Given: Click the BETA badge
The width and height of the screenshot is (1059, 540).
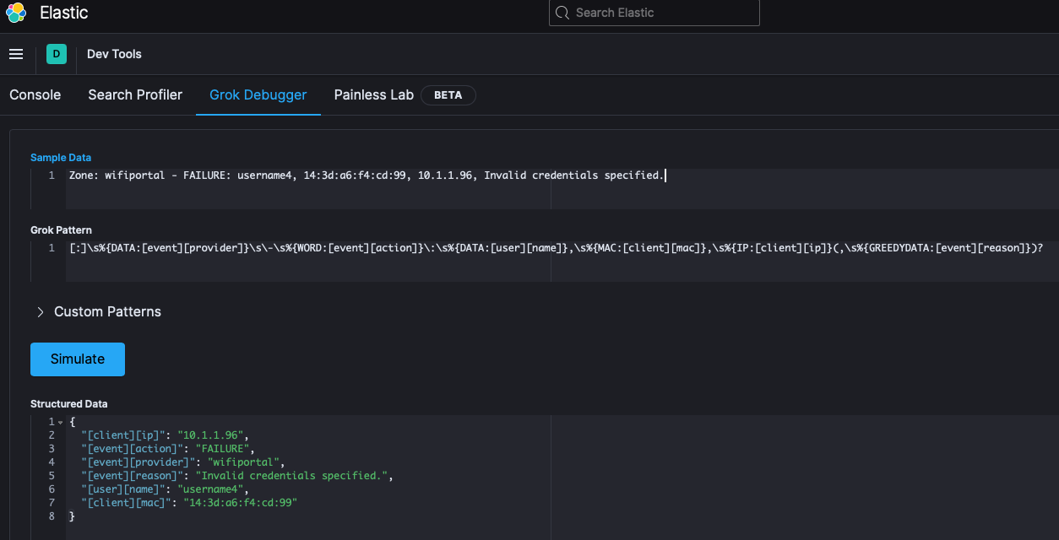Looking at the screenshot, I should 448,95.
